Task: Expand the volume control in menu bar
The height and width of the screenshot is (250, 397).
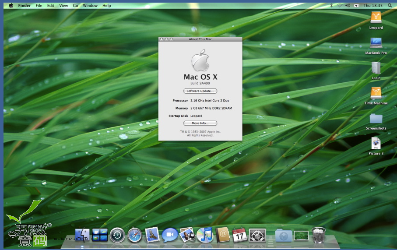Action: coord(348,6)
